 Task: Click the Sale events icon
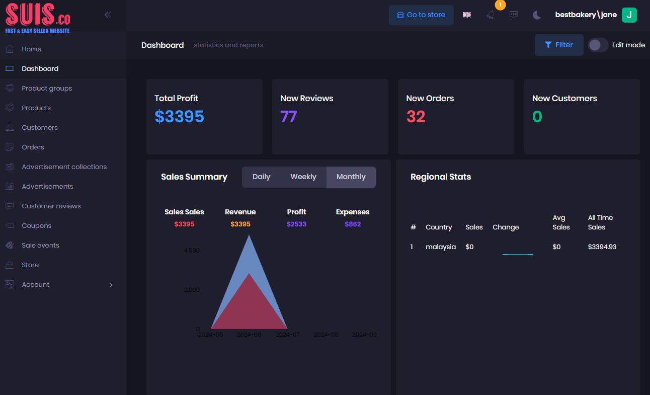point(10,245)
